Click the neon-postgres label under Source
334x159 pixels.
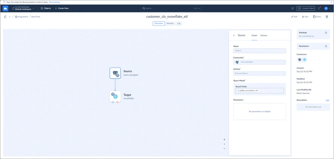point(131,75)
